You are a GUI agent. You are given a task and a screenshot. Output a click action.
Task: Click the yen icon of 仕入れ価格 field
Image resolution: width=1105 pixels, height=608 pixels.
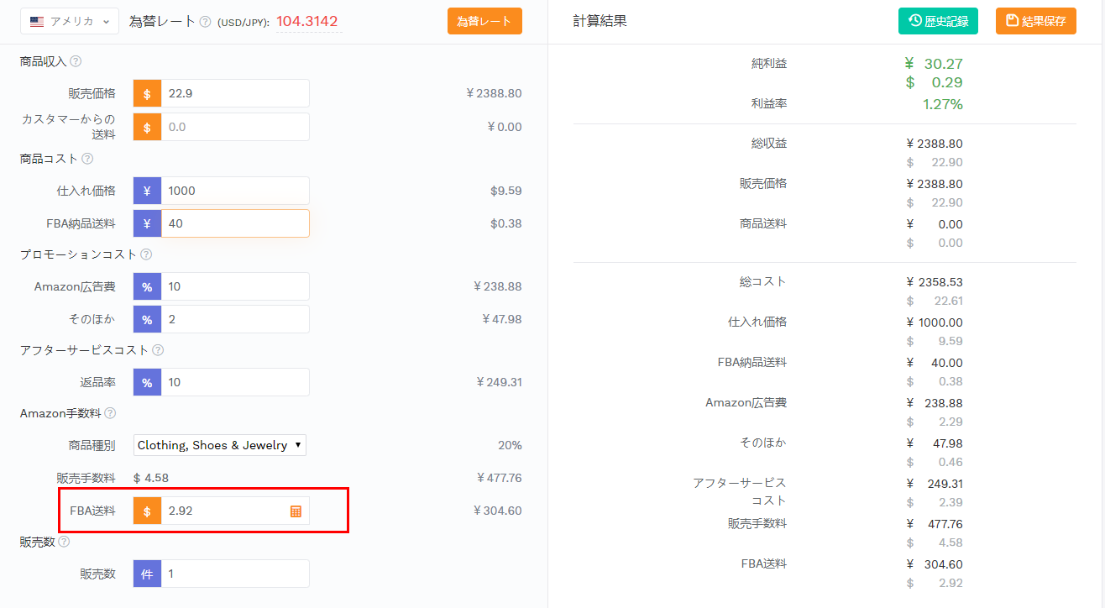[x=147, y=191]
